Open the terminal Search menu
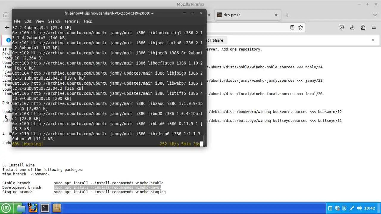 (x=54, y=21)
